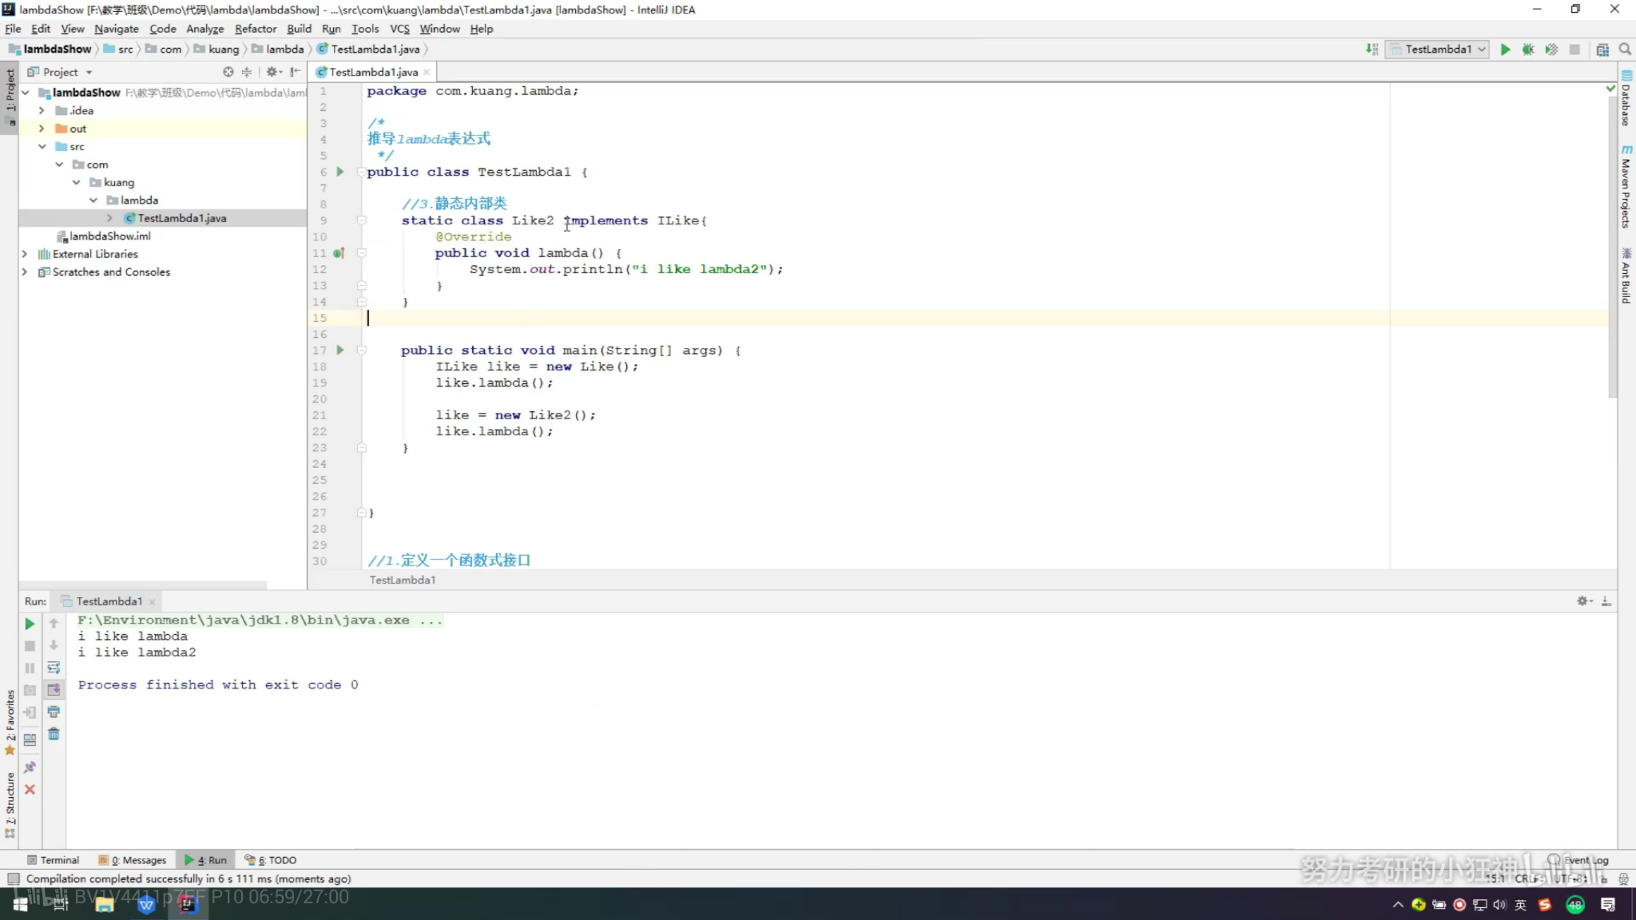Restore layout in Run panel
This screenshot has height=920, width=1636.
tap(30, 740)
